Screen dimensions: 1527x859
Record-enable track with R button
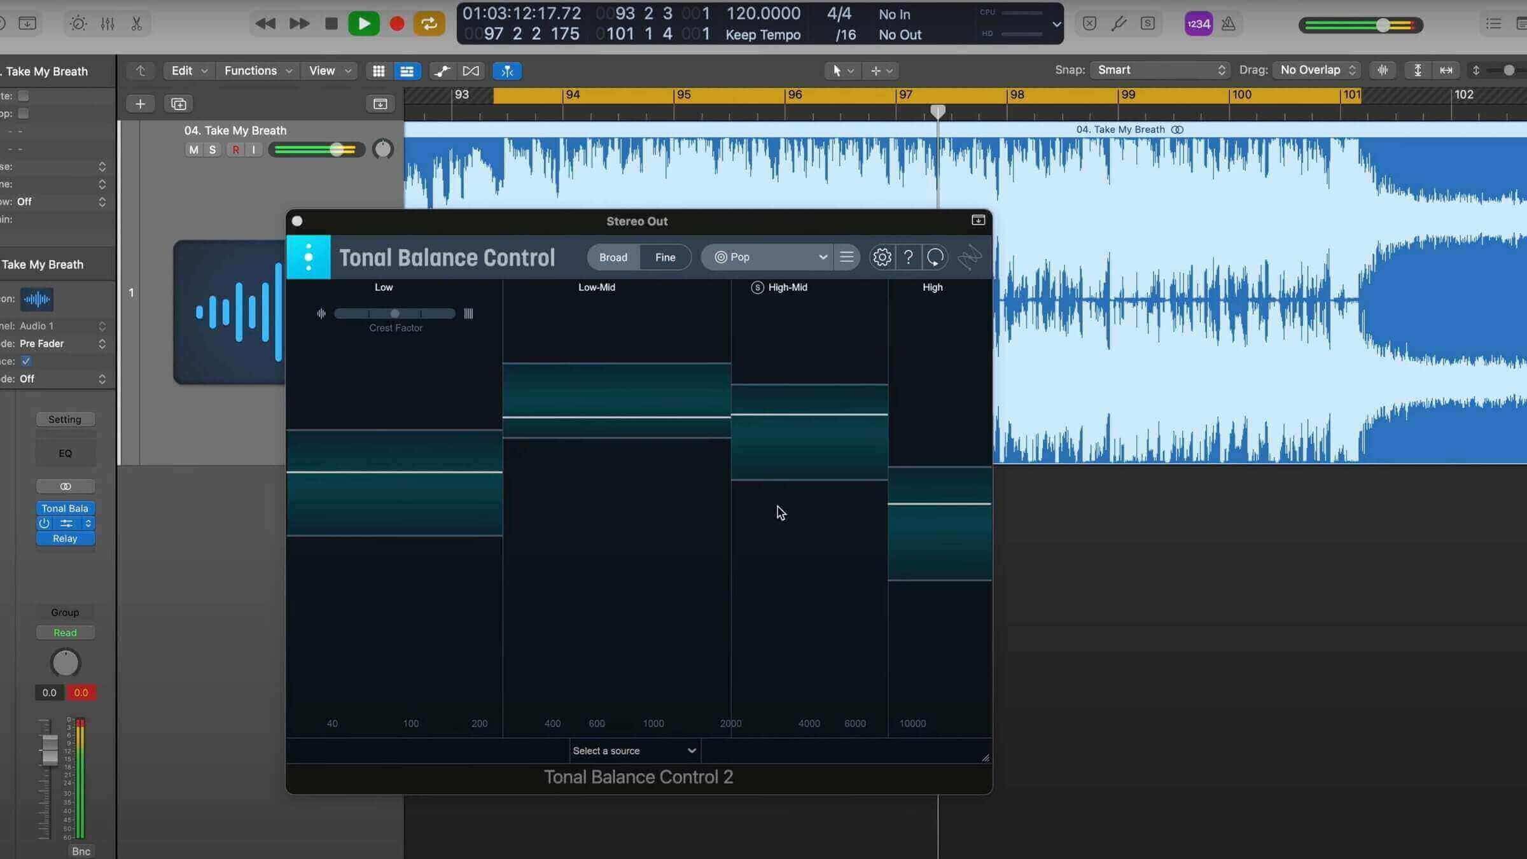point(236,150)
